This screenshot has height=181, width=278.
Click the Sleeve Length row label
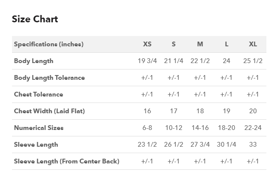pyautogui.click(x=36, y=145)
